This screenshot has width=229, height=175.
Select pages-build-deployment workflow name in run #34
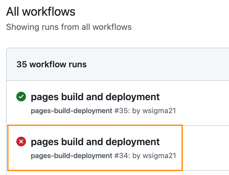coord(71,156)
